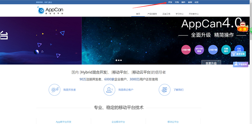The height and width of the screenshot is (124, 252).
Task: Click the 了解我们 circle icon
Action: (164, 90)
